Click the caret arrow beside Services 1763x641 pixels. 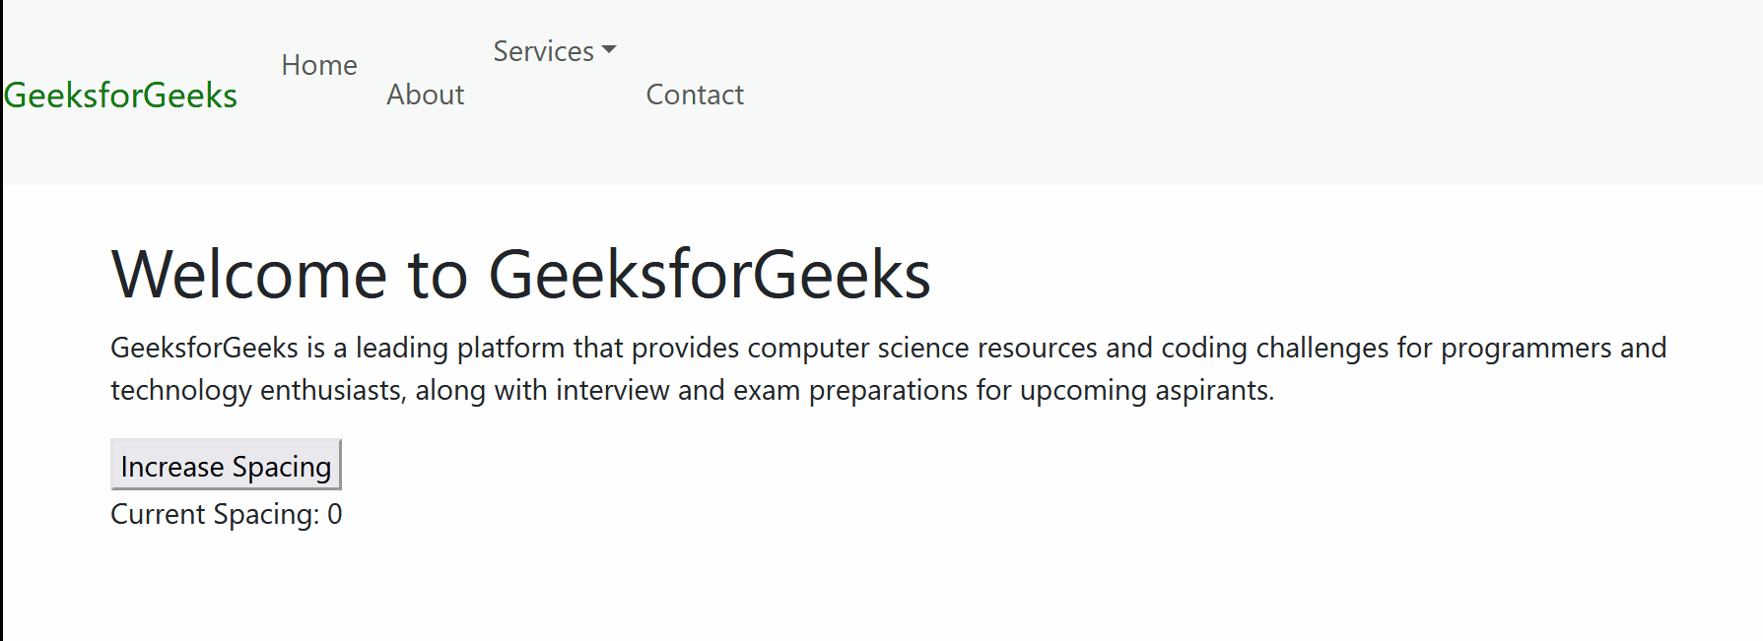pyautogui.click(x=609, y=49)
